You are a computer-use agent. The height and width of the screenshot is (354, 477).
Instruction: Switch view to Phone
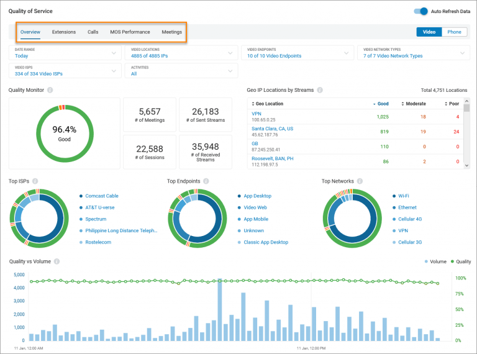[x=454, y=32]
